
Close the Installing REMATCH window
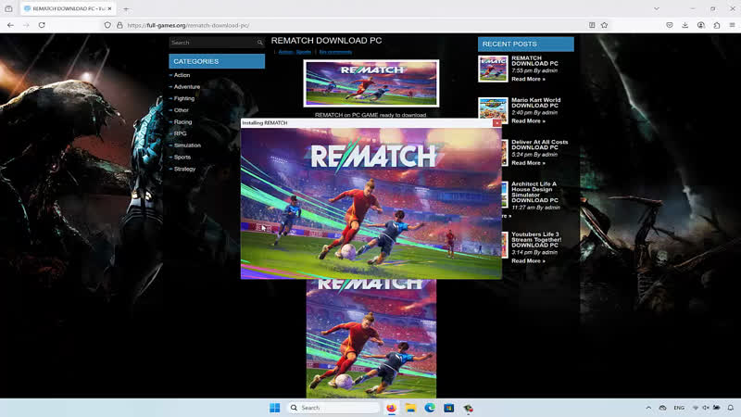pyautogui.click(x=496, y=123)
